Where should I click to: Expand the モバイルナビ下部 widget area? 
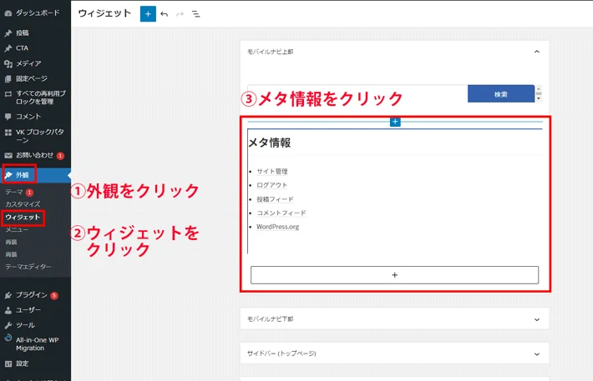coord(537,319)
